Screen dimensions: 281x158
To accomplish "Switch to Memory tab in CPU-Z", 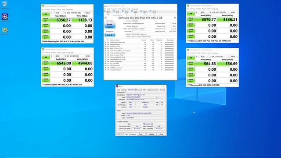I will coord(138,90).
